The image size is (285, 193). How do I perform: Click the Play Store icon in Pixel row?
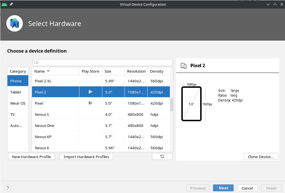(91, 103)
